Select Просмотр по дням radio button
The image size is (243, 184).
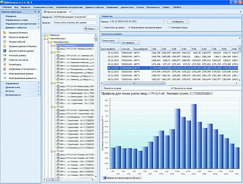coord(102,88)
